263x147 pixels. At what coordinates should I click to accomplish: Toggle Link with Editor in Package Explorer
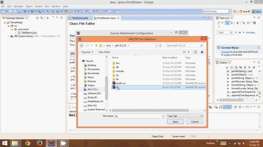tap(42, 18)
